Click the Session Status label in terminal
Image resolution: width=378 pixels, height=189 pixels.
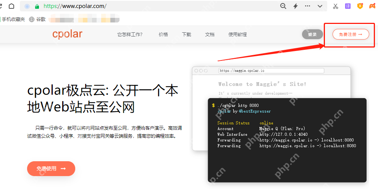(x=233, y=123)
